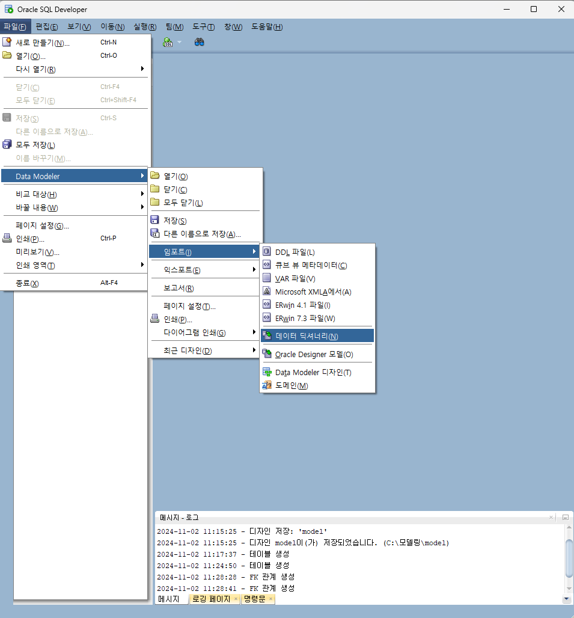Choose 미리보기(V)... in File menu

coord(75,251)
